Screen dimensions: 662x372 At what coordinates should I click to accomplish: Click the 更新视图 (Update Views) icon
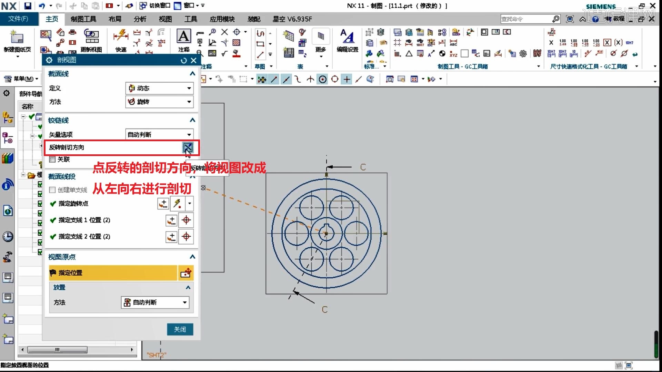pyautogui.click(x=91, y=36)
